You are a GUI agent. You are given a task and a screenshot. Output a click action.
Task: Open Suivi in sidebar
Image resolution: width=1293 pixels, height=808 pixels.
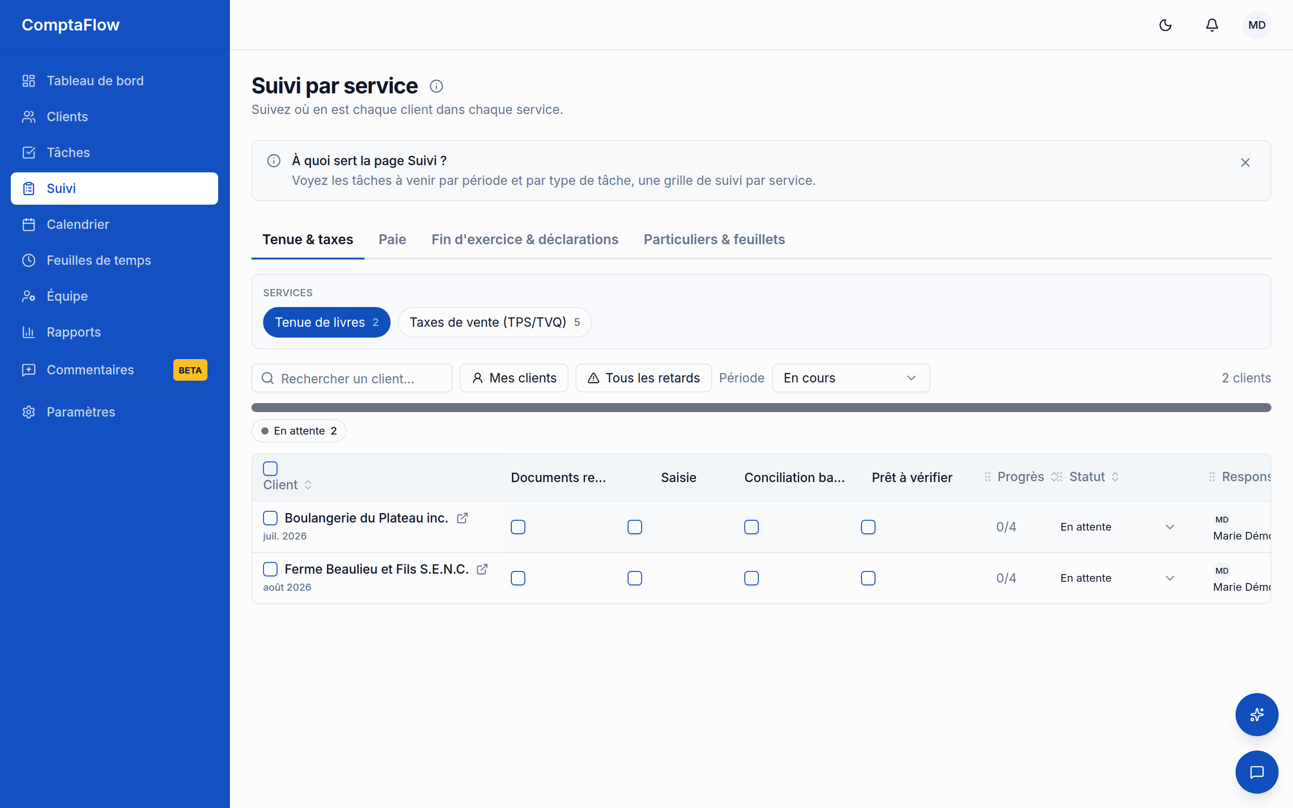click(x=114, y=189)
